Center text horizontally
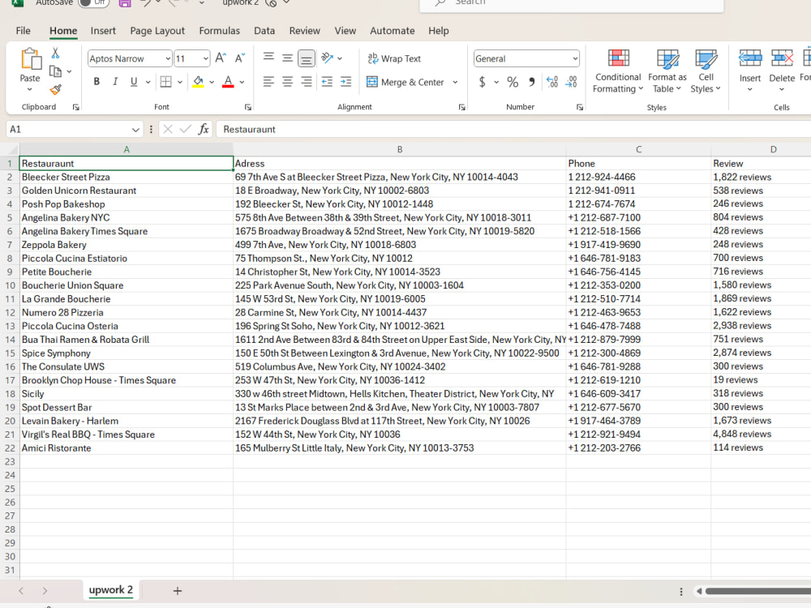Screen dimensions: 811x608 click(288, 82)
